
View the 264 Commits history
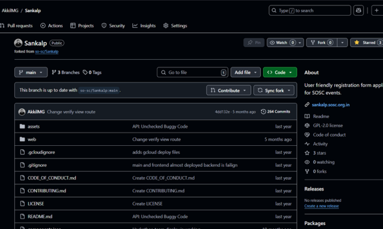[276, 111]
